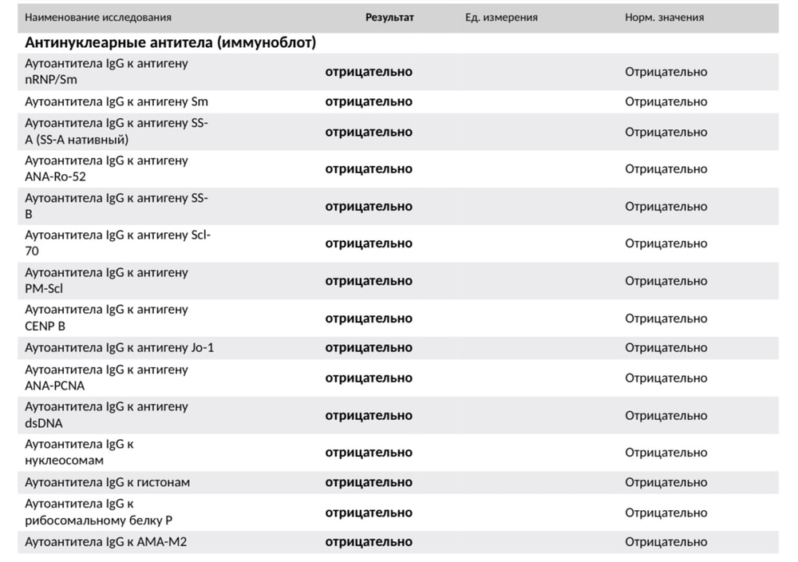
Task: Click the normal value in Jo-1 row
Action: [666, 348]
